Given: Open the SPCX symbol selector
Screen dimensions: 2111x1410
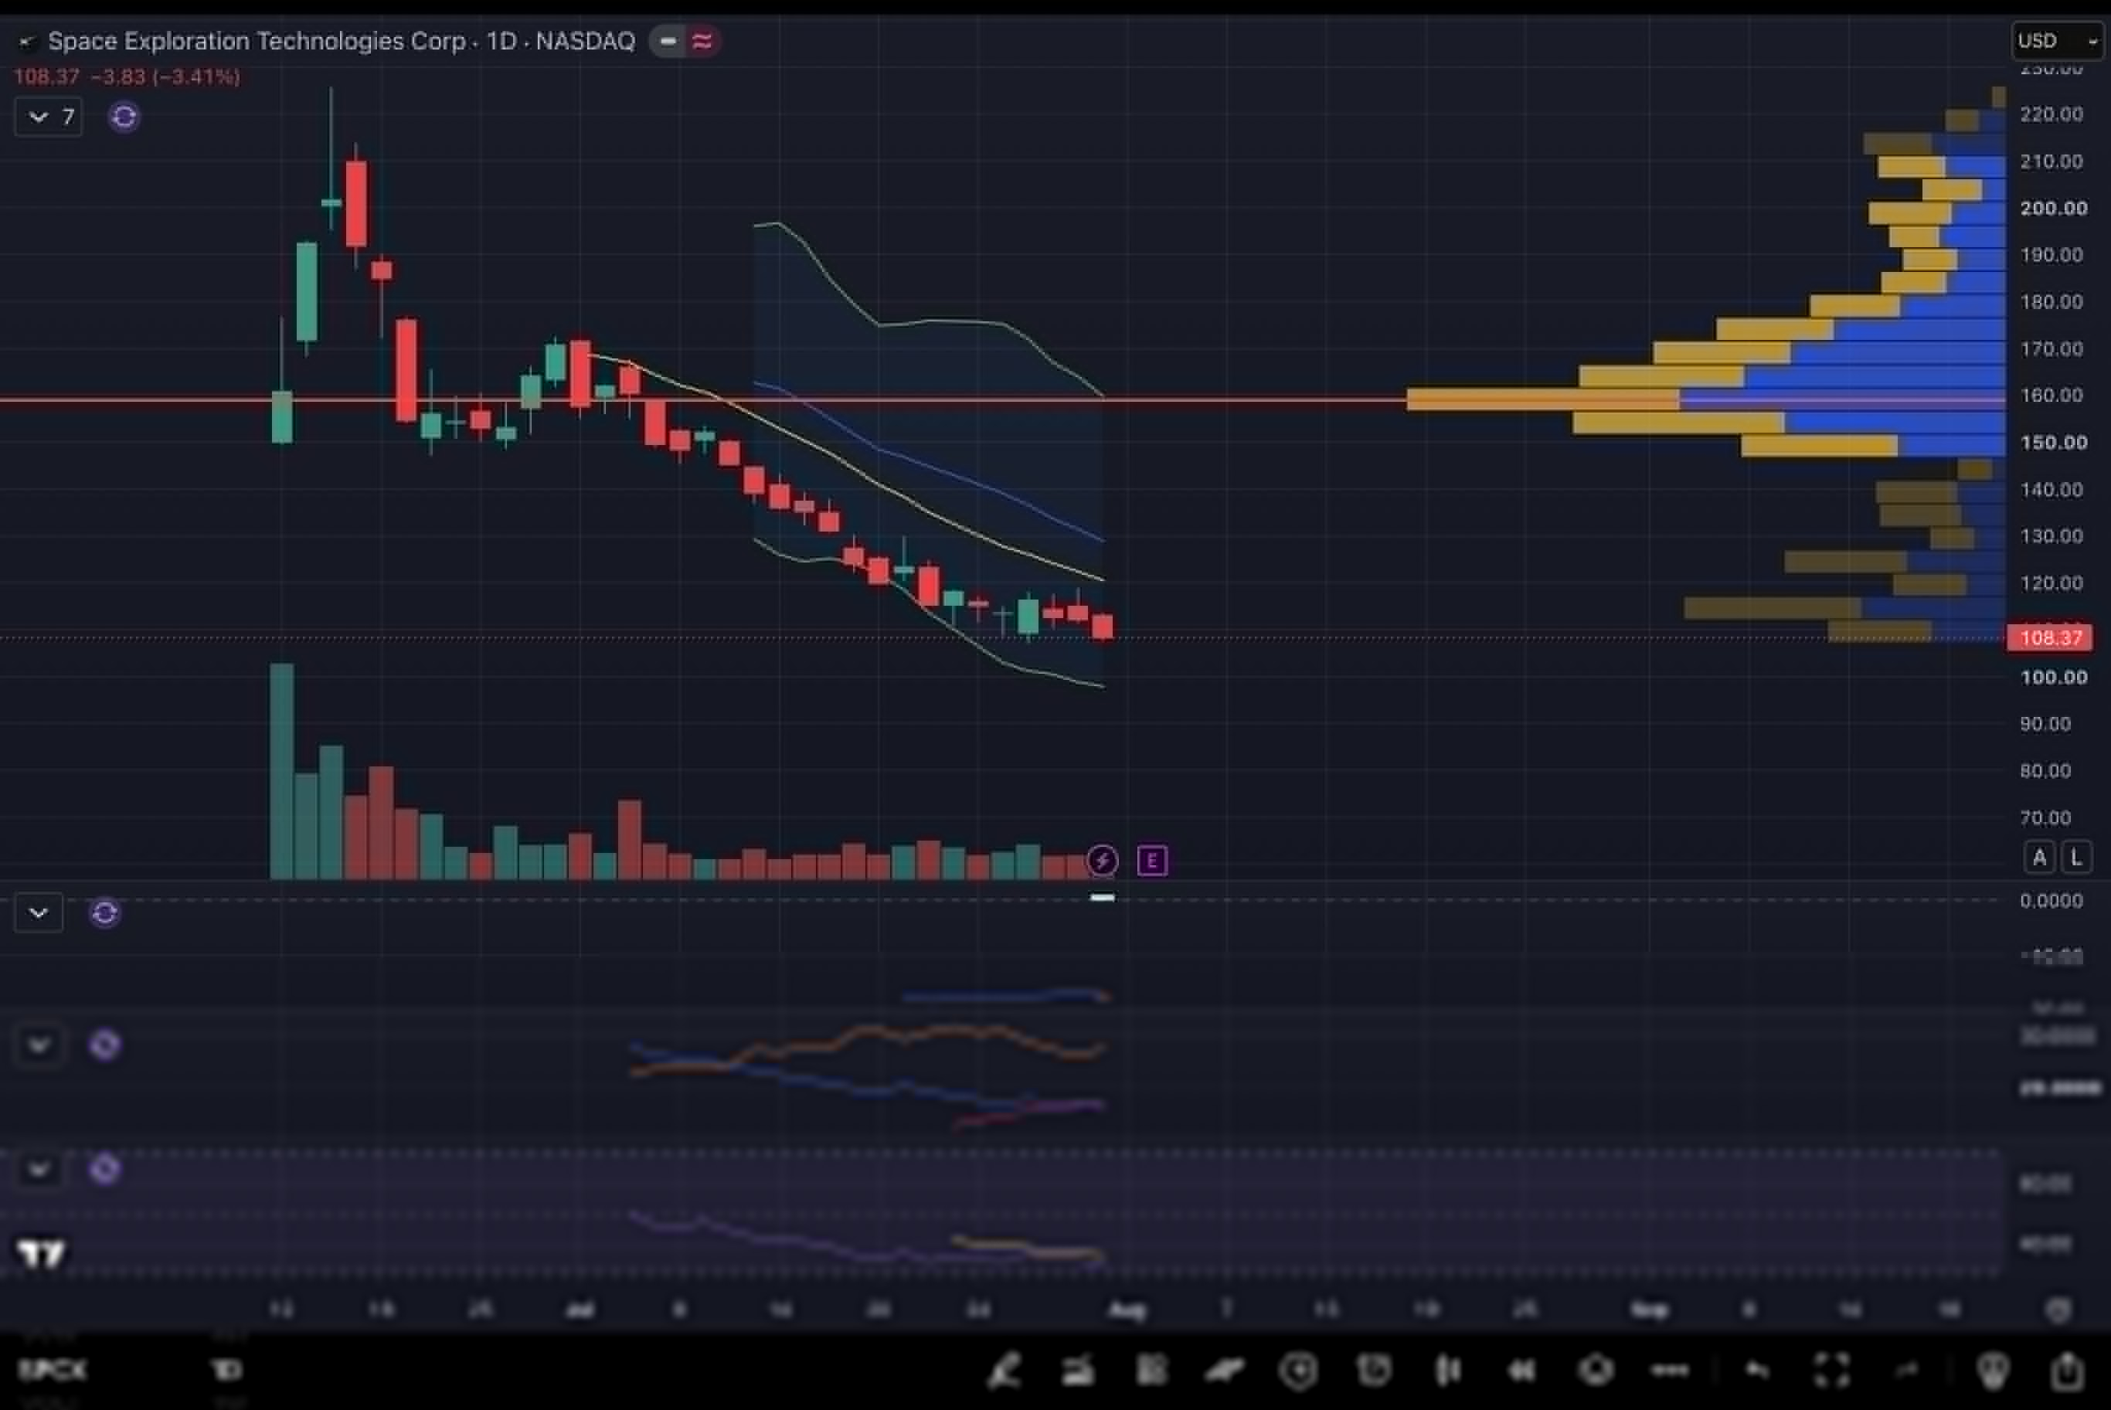Looking at the screenshot, I should click(x=52, y=1371).
